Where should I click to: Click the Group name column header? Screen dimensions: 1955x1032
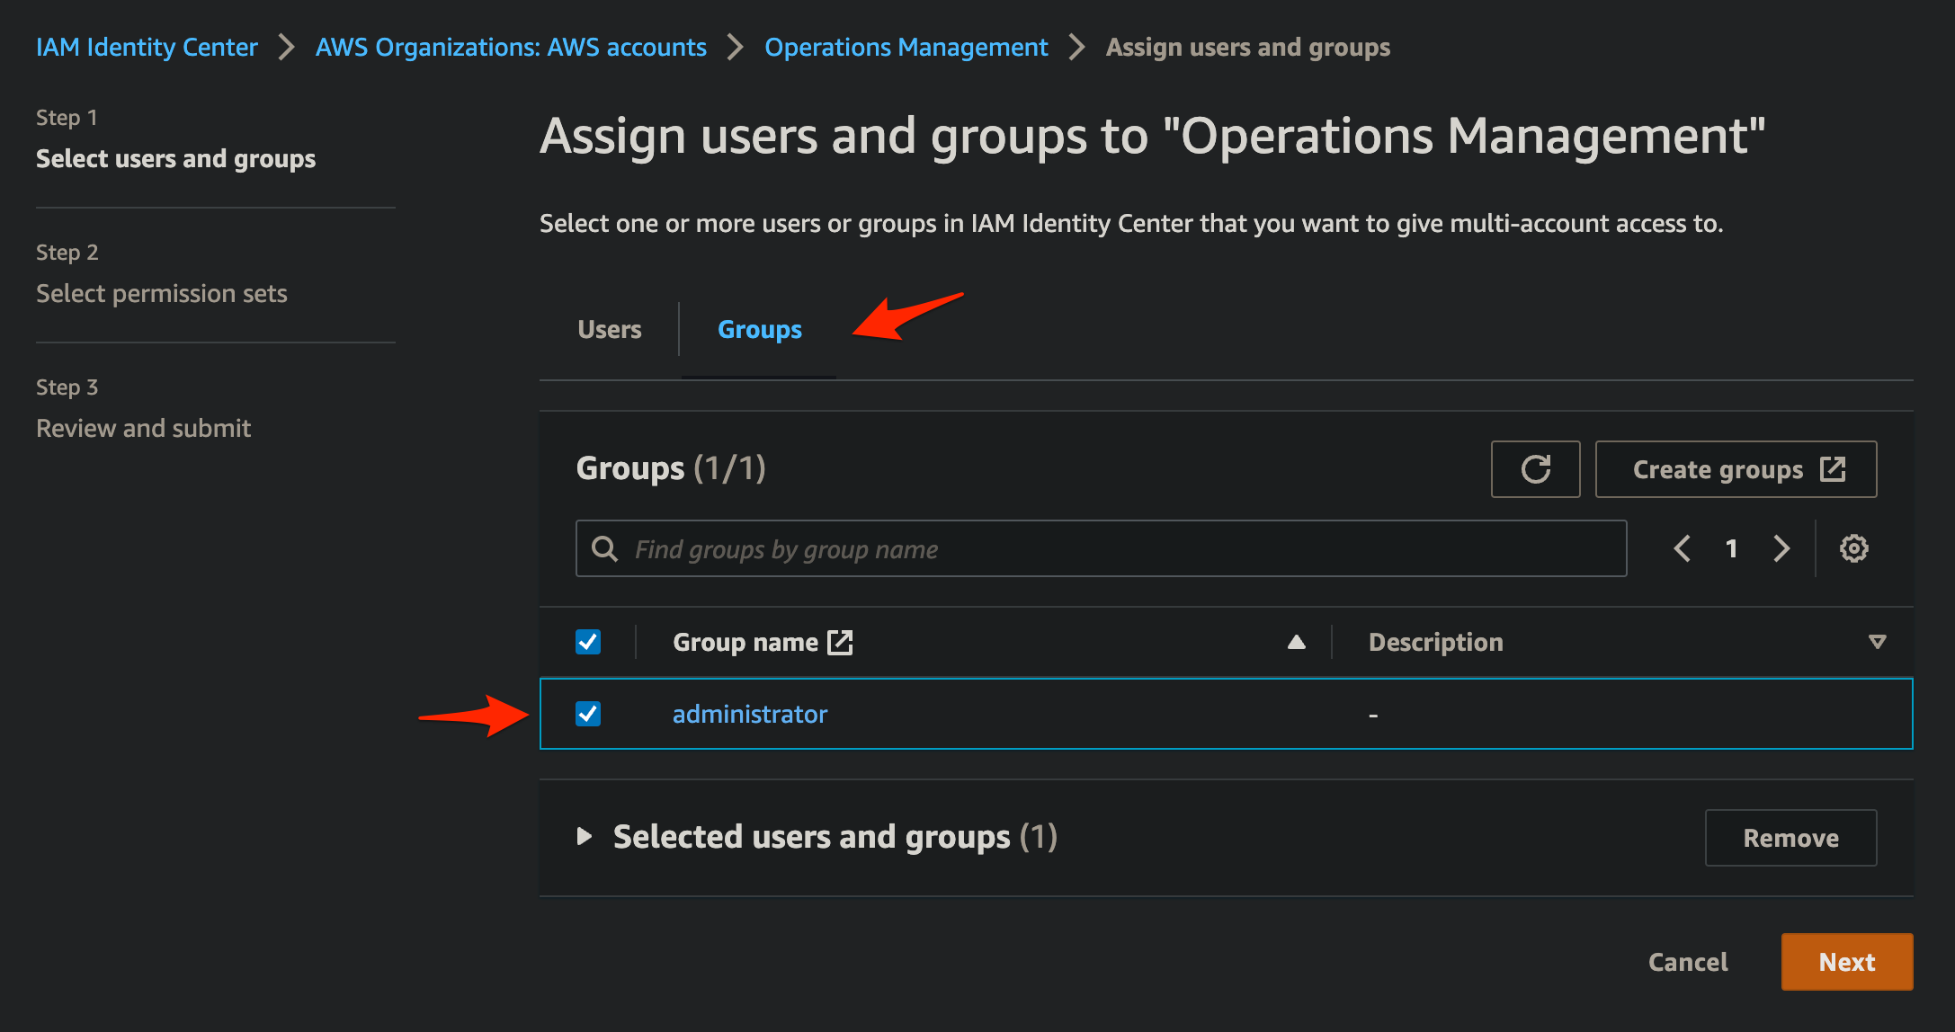pos(745,642)
